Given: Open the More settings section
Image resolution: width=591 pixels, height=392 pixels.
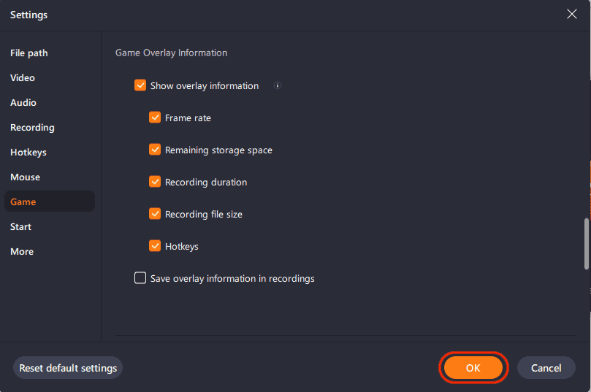Looking at the screenshot, I should 22,252.
